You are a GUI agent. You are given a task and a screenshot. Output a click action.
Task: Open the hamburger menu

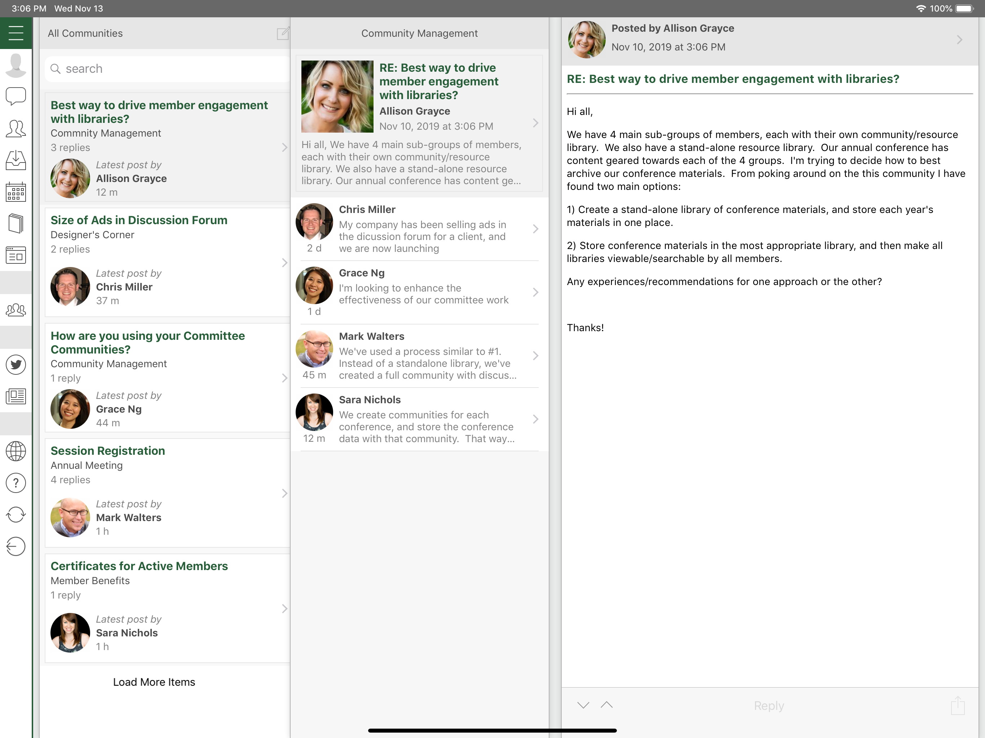pyautogui.click(x=16, y=33)
